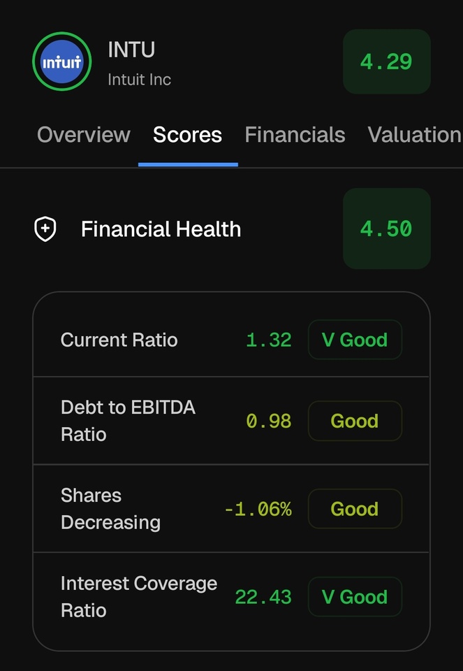
Task: Click the V Good badge for Current Ratio
Action: tap(355, 340)
